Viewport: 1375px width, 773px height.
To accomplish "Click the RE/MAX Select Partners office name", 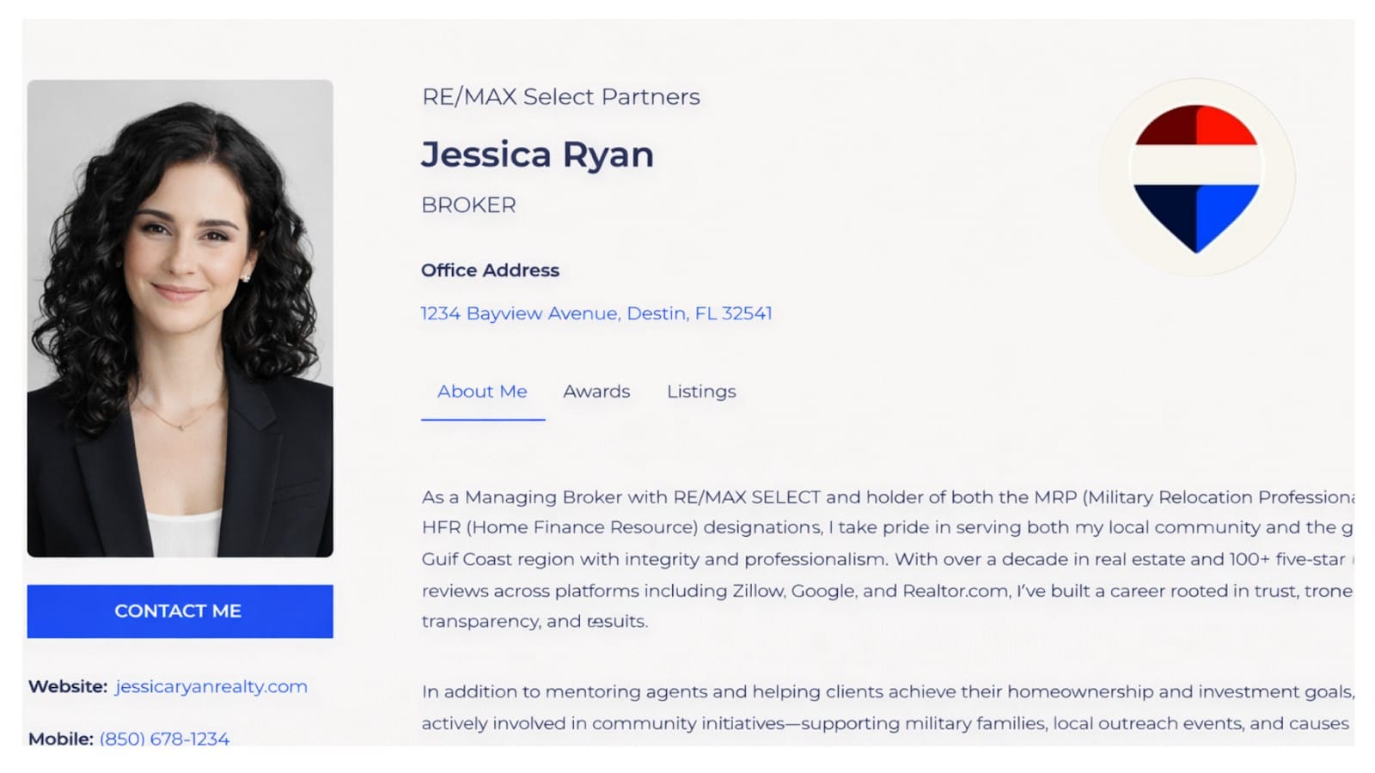I will (560, 97).
